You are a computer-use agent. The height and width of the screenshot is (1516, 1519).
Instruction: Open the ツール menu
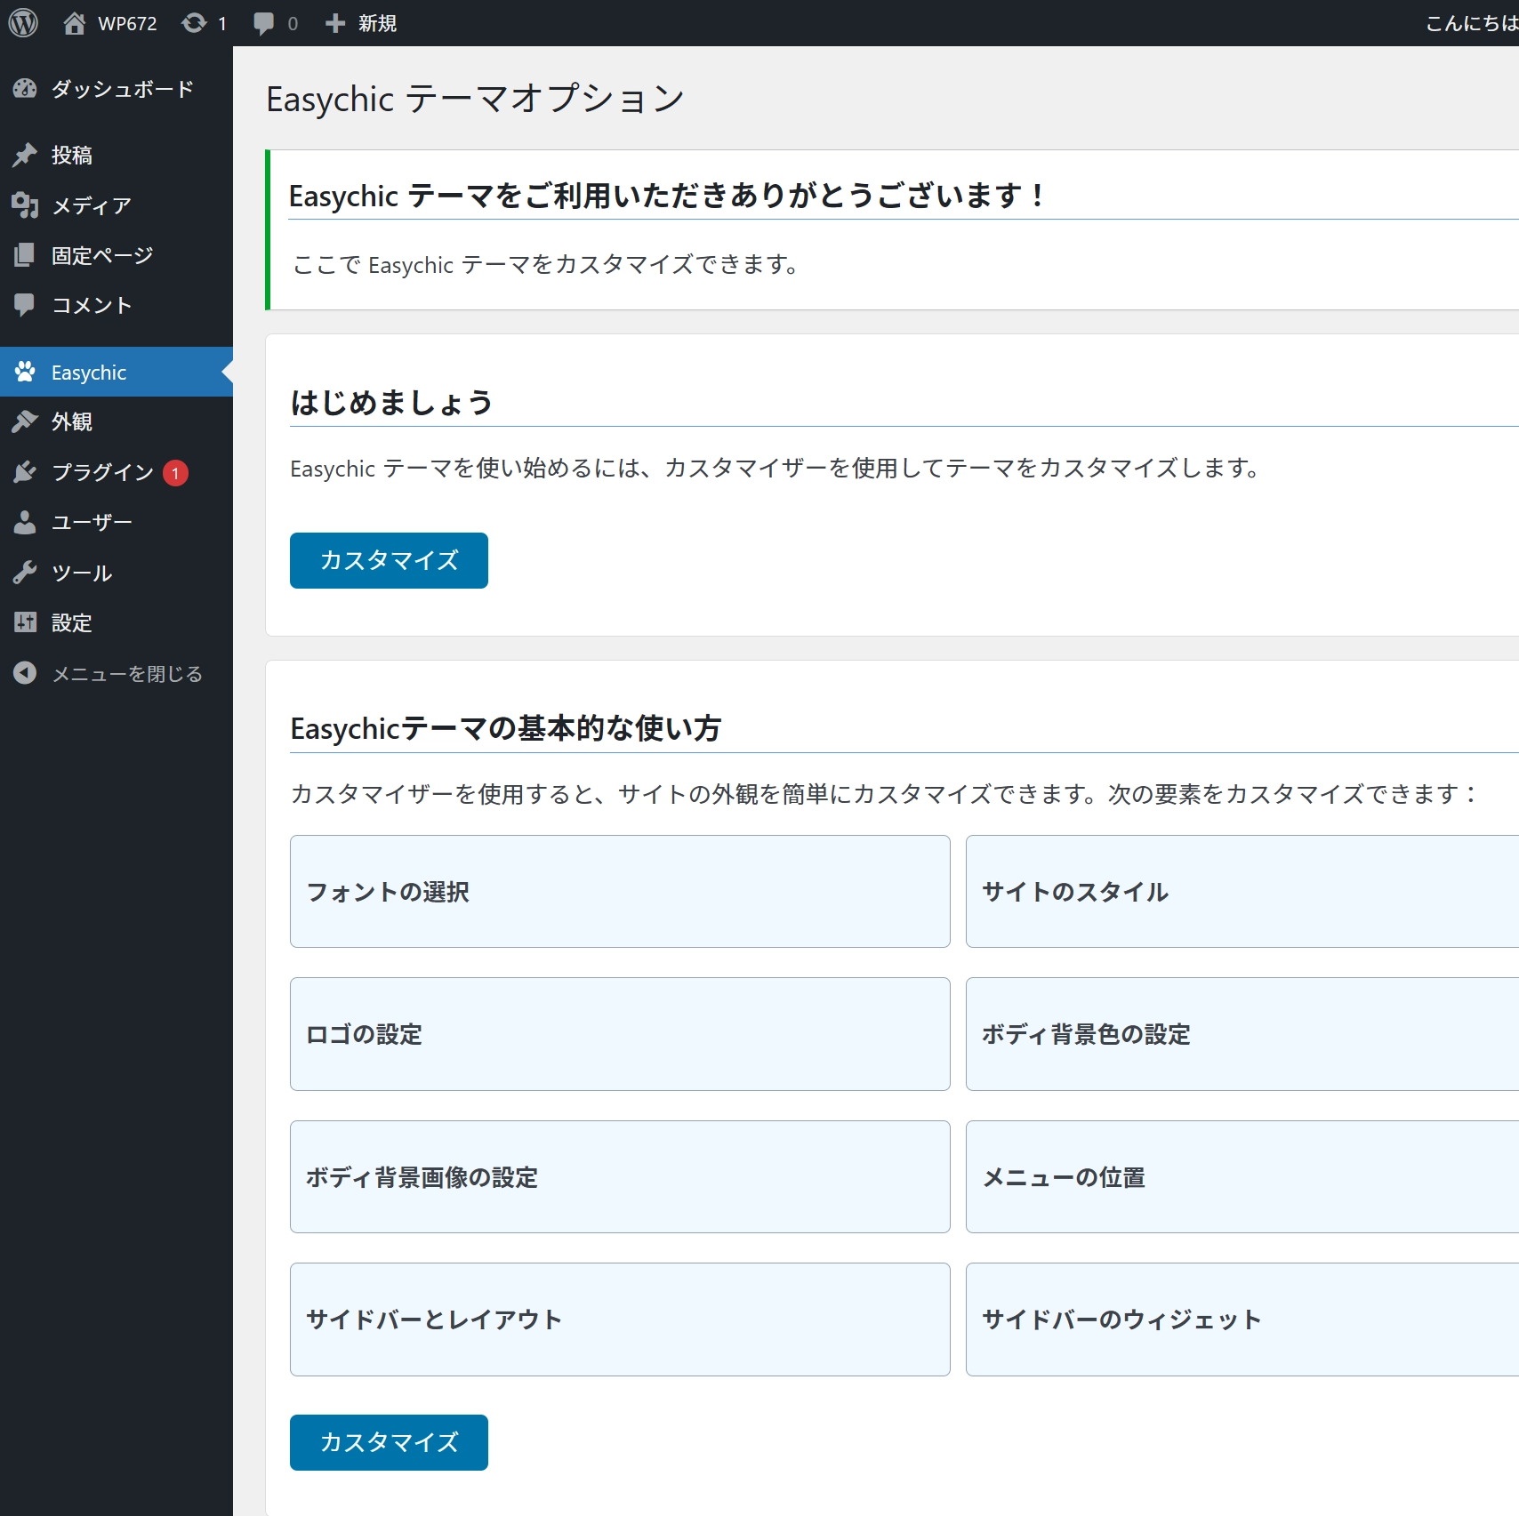point(82,573)
